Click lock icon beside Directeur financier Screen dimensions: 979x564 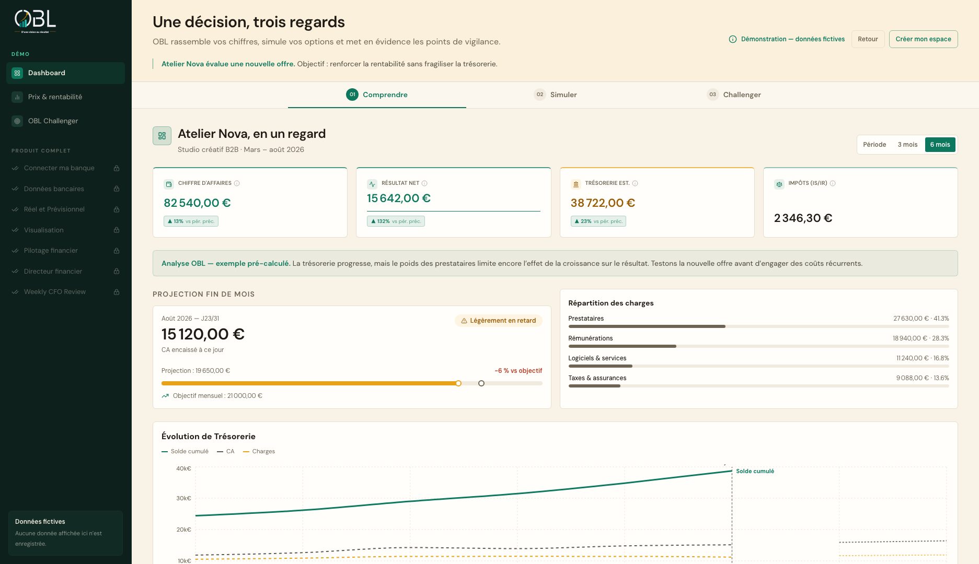(x=117, y=271)
